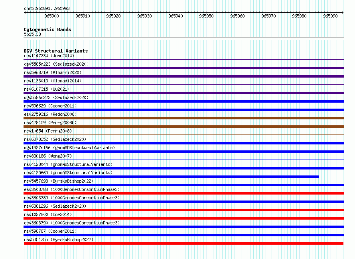Image resolution: width=355 pixels, height=259 pixels.
Task: Open the nsv6107315 (Wu2021) variant label
Action: pyautogui.click(x=47, y=89)
